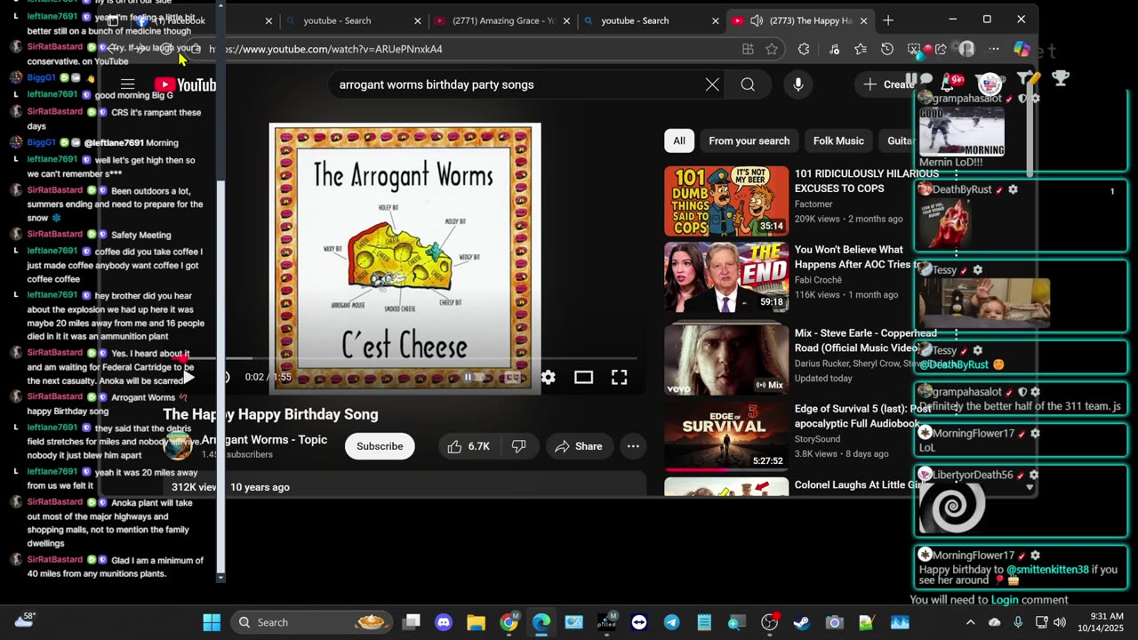1138x640 pixels.
Task: Enter fullscreen on the video player
Action: (619, 378)
